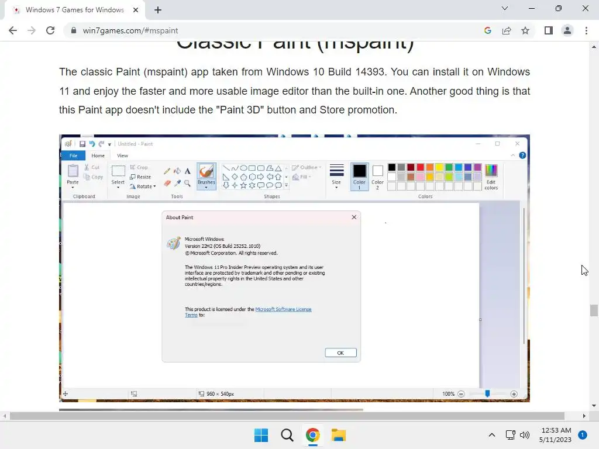The width and height of the screenshot is (599, 449).
Task: Go back to the previous page
Action: point(13,30)
